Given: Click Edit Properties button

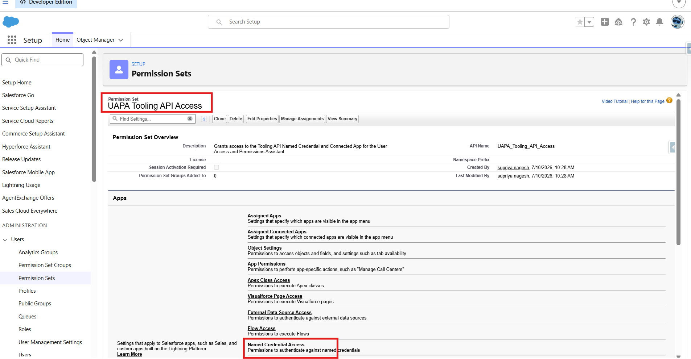Looking at the screenshot, I should point(262,119).
